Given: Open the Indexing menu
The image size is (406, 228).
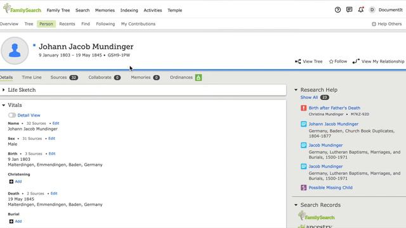Looking at the screenshot, I should (129, 10).
